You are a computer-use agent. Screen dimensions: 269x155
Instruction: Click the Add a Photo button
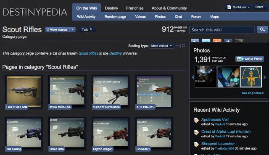point(250,59)
